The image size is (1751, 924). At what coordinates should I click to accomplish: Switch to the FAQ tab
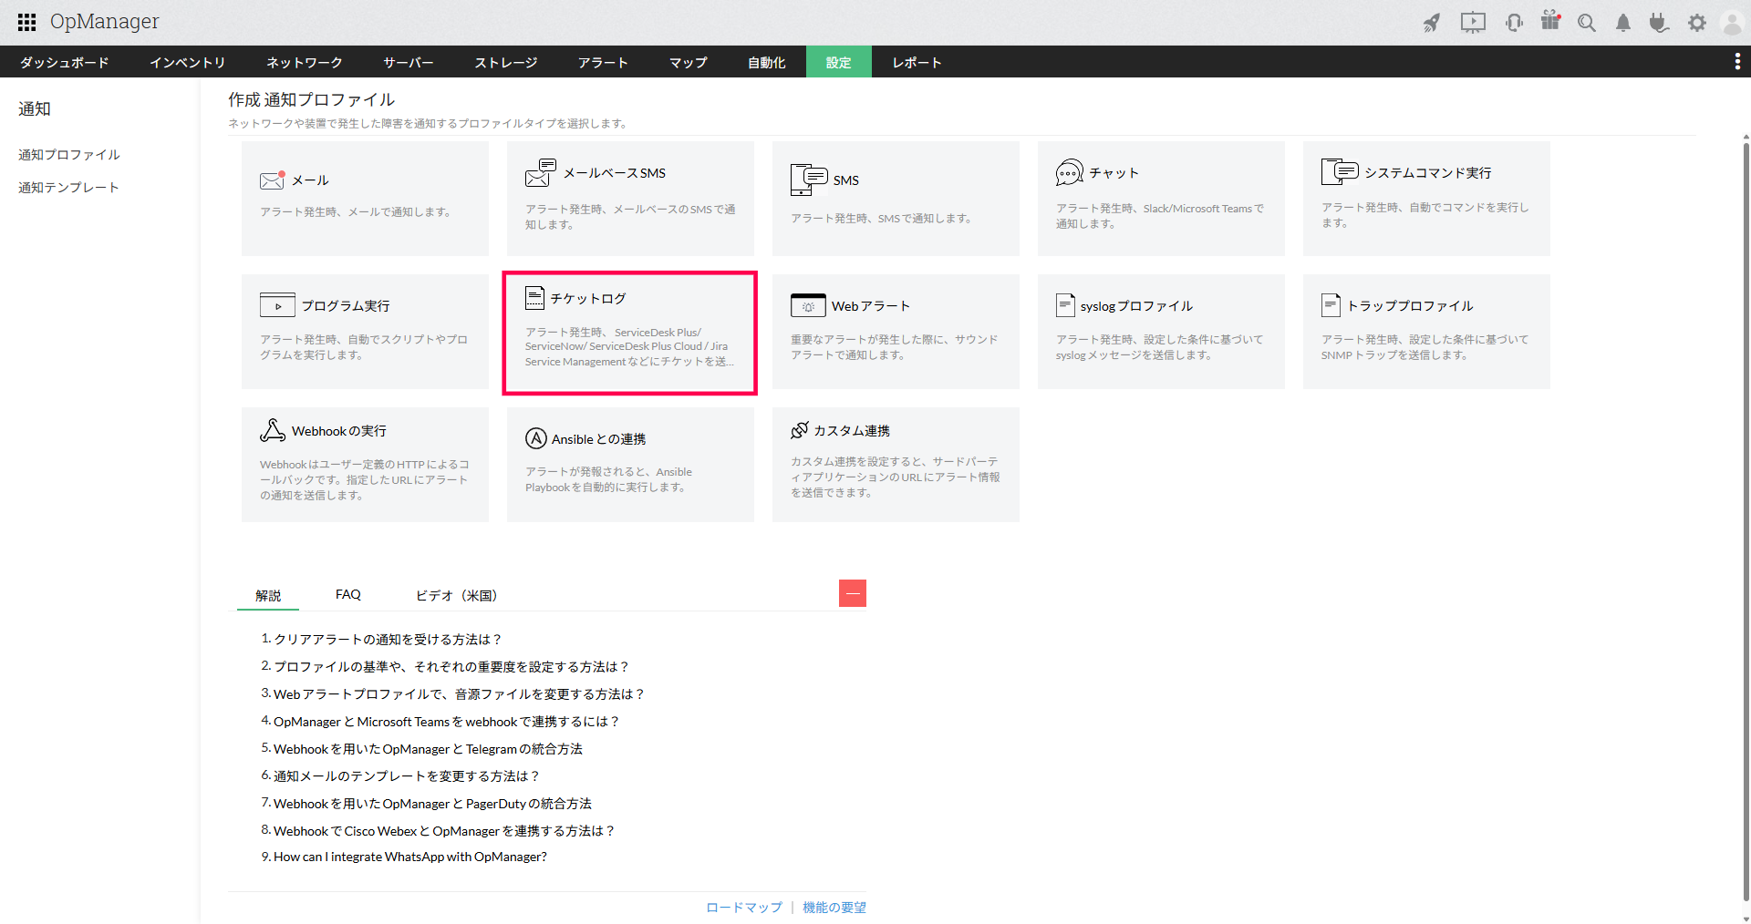tap(347, 594)
